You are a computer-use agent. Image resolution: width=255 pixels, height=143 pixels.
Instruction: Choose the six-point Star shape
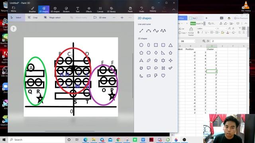click(163, 60)
